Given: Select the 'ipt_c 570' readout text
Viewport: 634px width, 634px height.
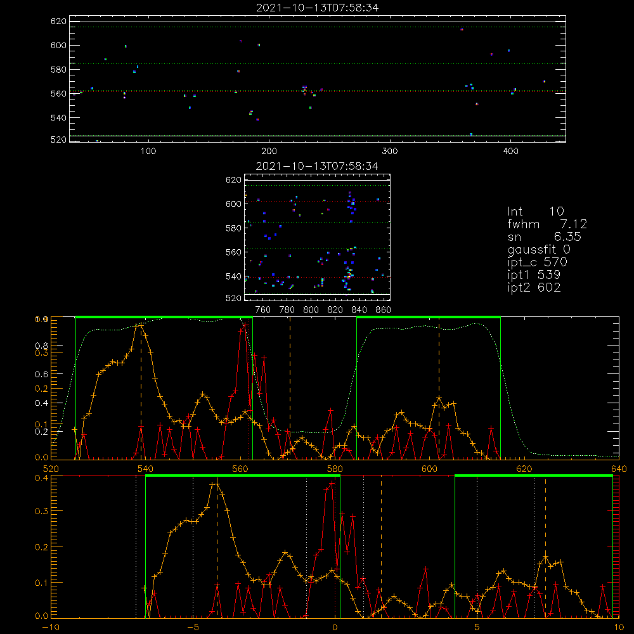Looking at the screenshot, I should (x=538, y=262).
